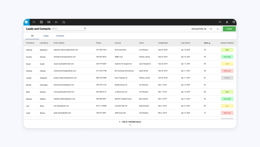This screenshot has width=260, height=147.
Task: Sort by Created Date column header
Action: point(163,43)
